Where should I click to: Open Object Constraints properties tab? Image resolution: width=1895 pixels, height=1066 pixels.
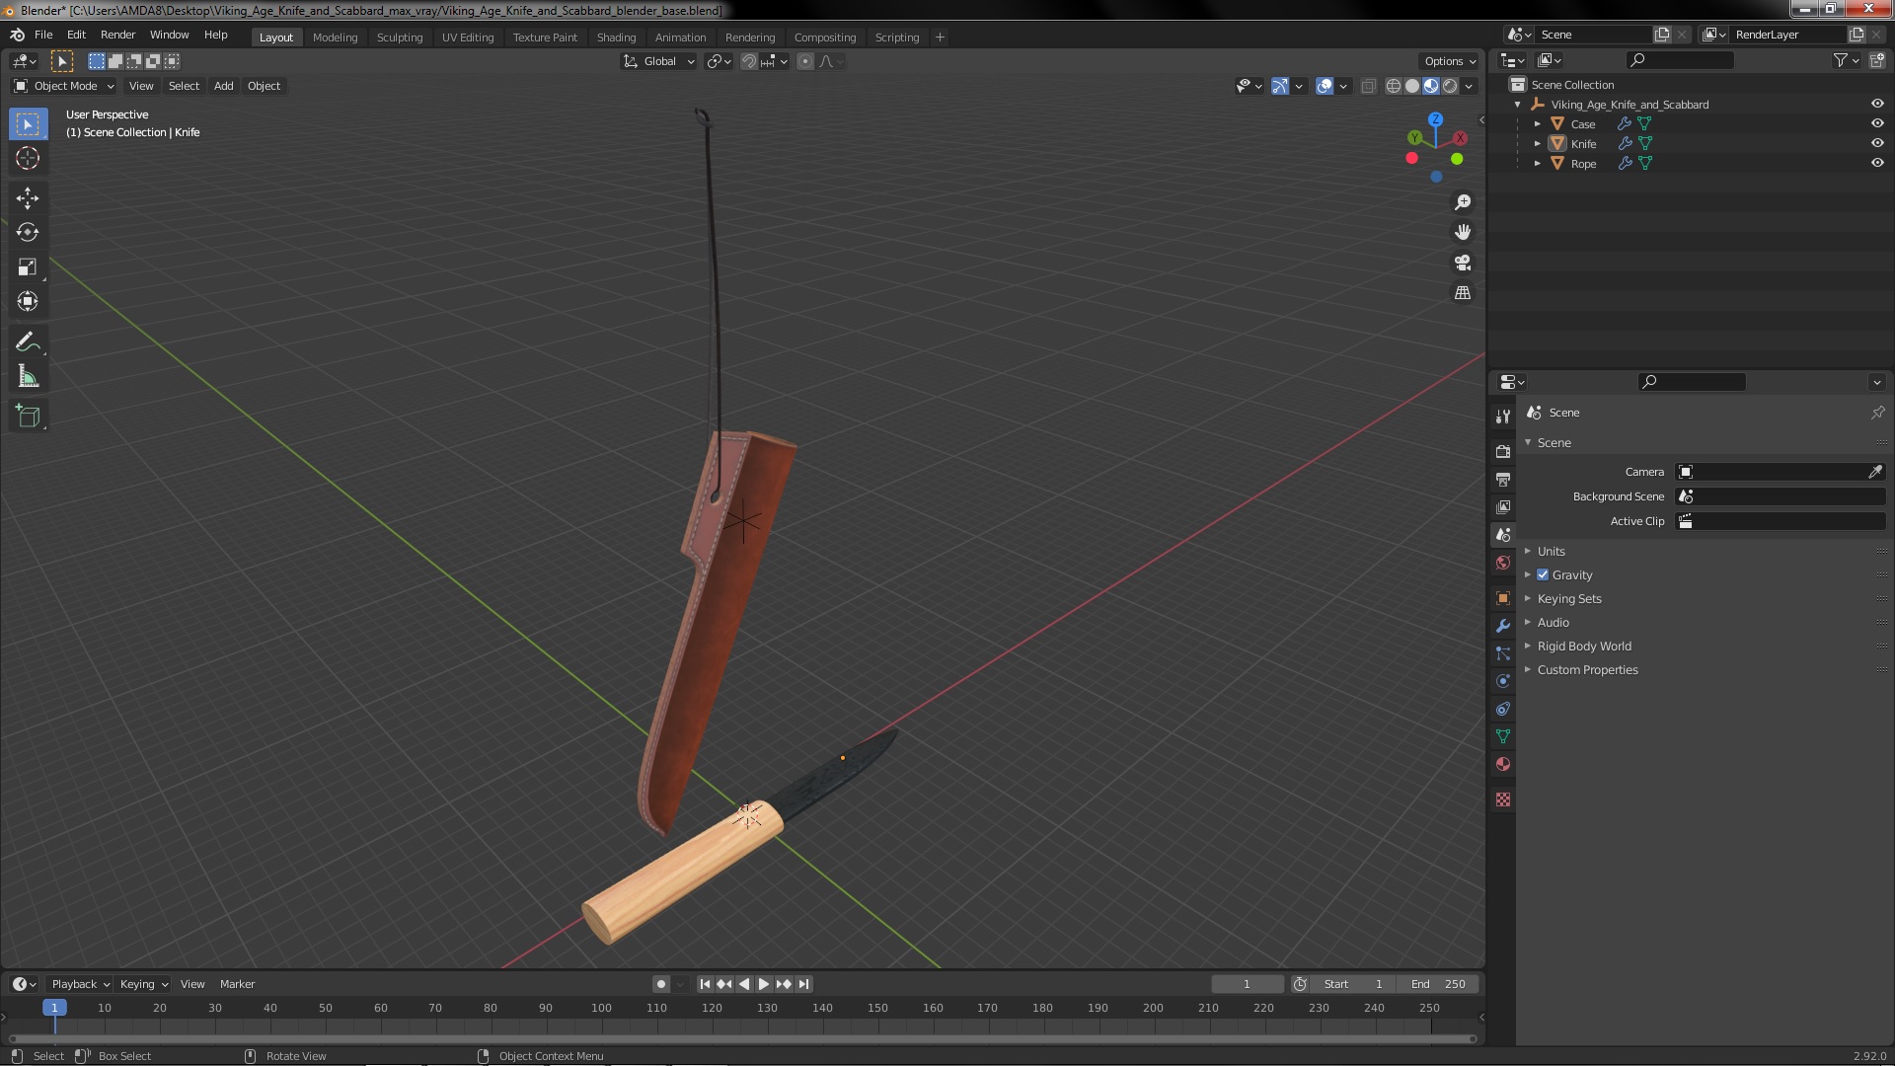click(x=1503, y=709)
